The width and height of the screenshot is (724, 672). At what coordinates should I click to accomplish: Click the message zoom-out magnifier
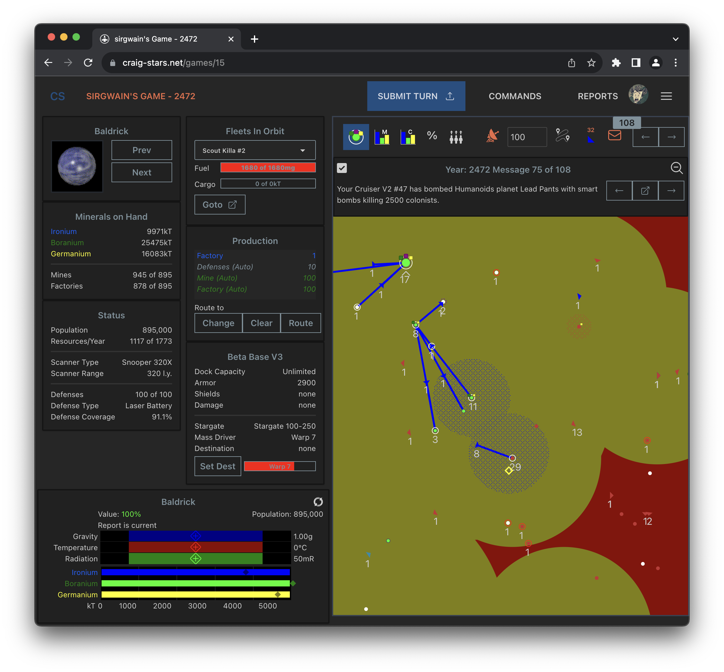click(676, 168)
